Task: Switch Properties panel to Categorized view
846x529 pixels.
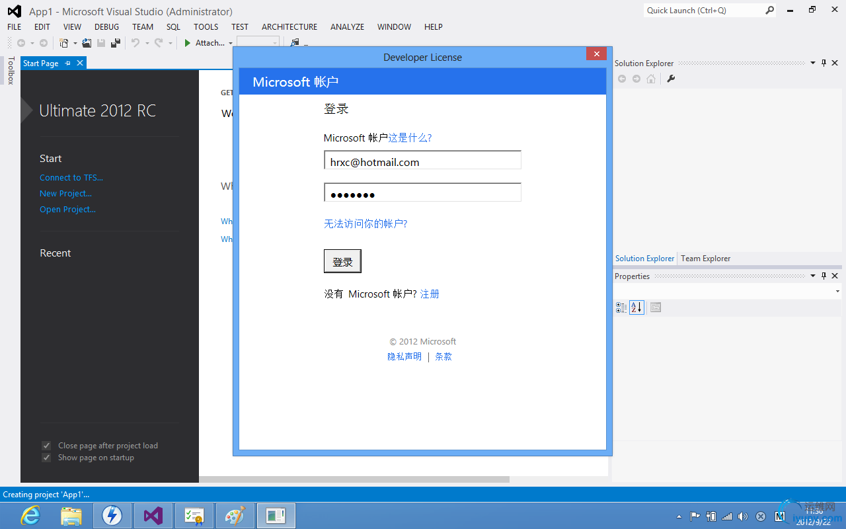Action: pos(621,307)
